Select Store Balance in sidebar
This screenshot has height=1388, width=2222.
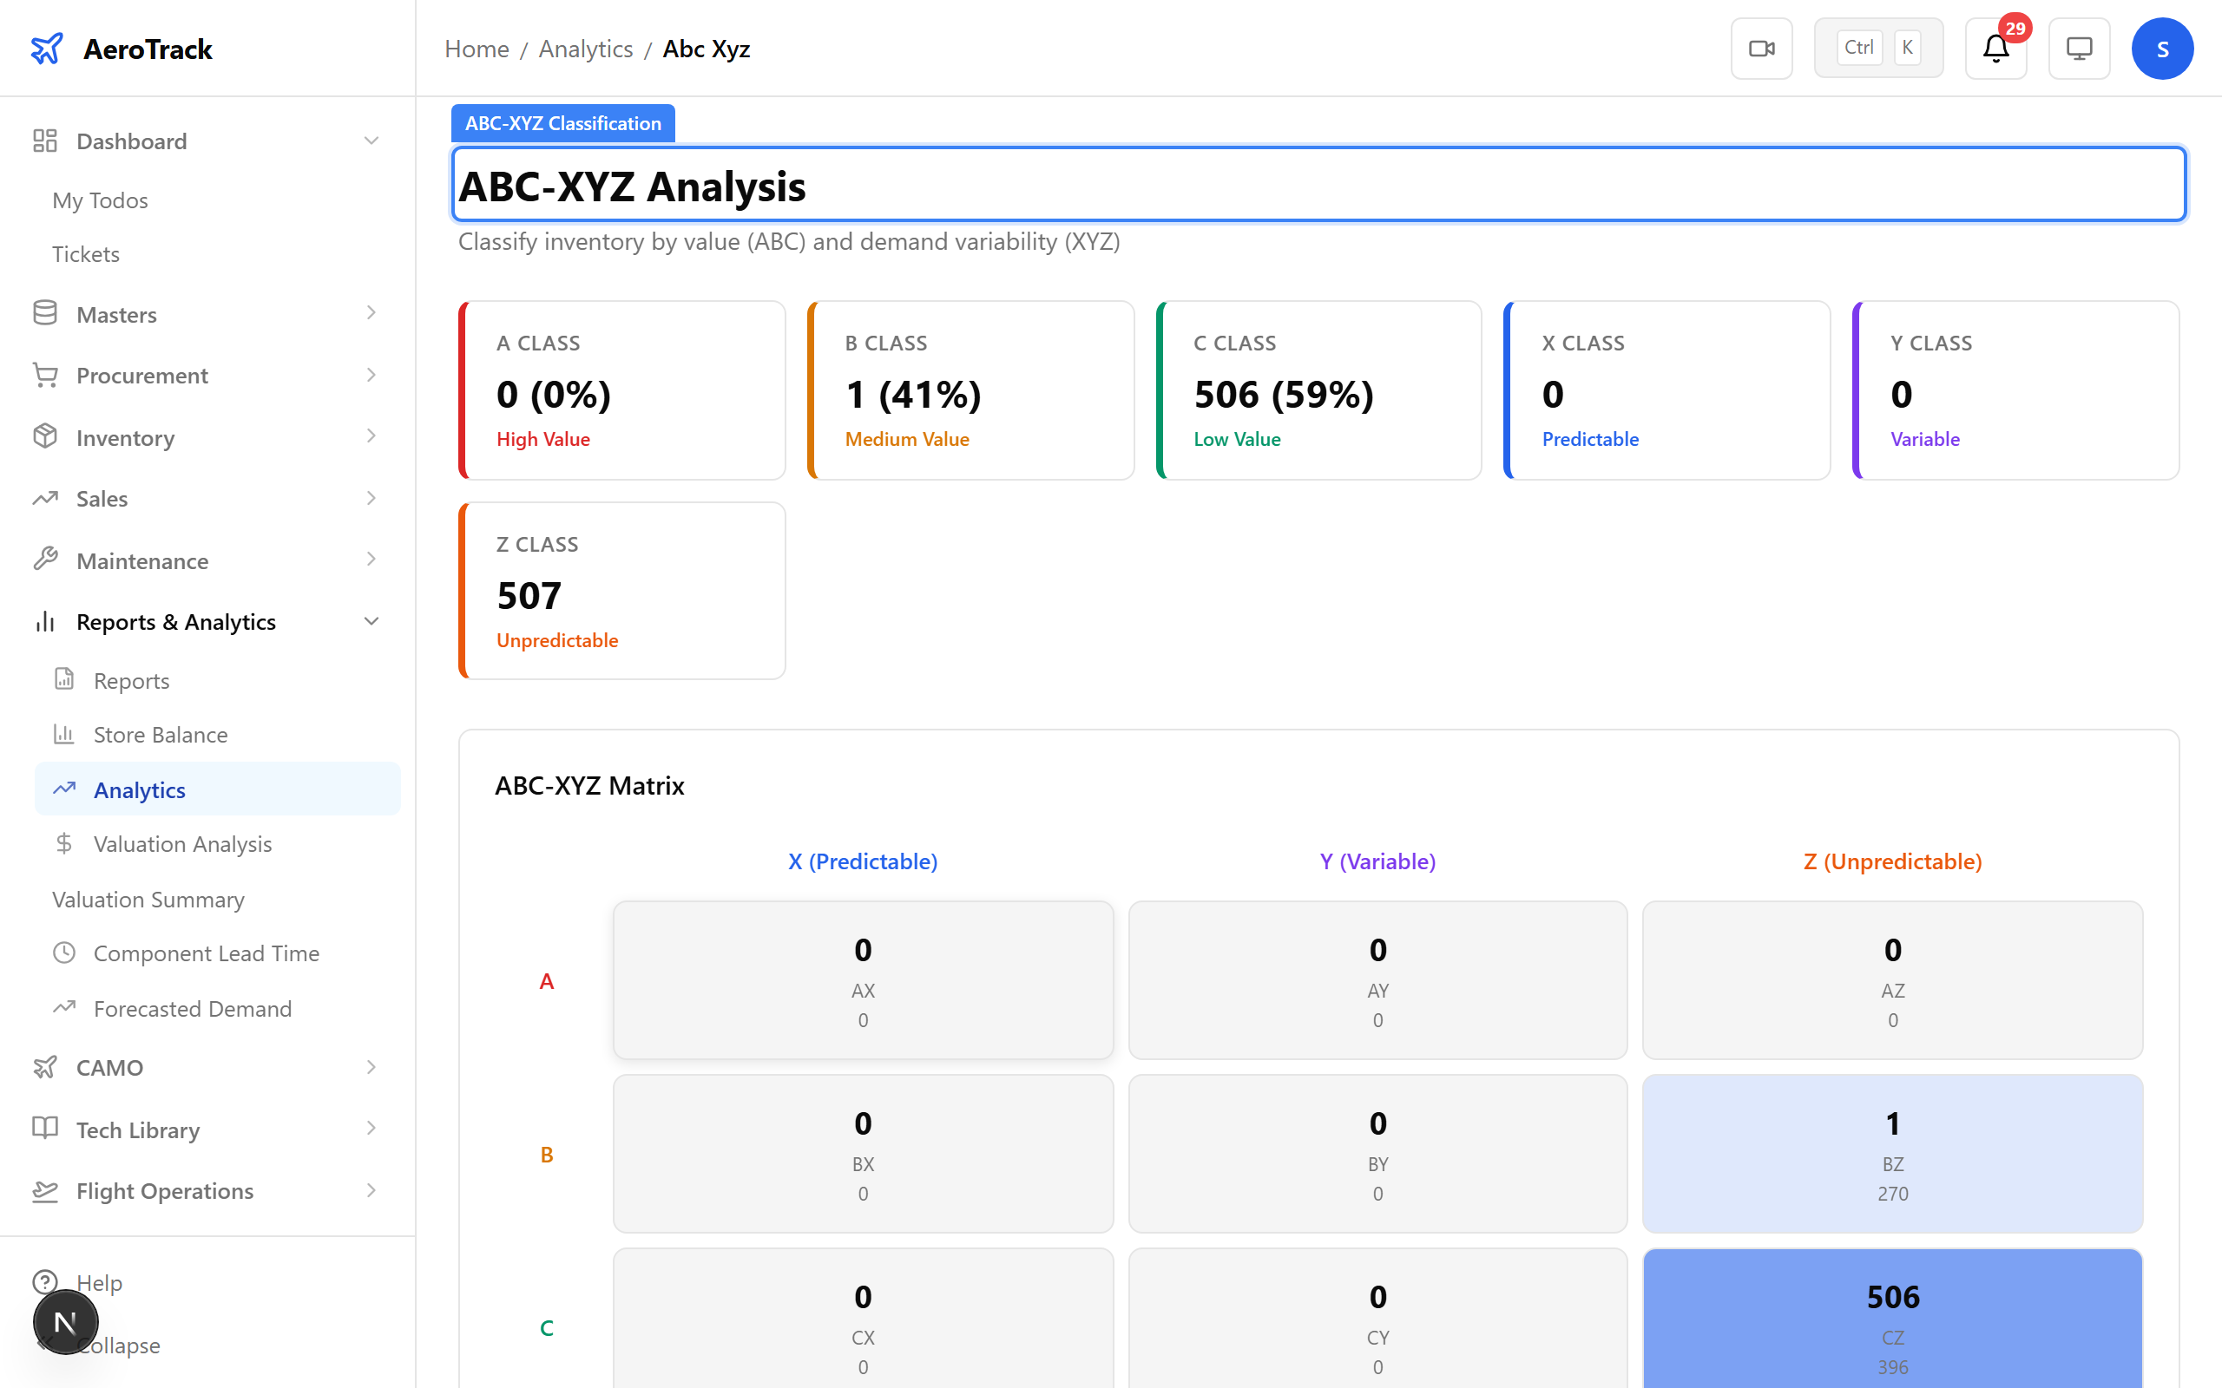(160, 735)
